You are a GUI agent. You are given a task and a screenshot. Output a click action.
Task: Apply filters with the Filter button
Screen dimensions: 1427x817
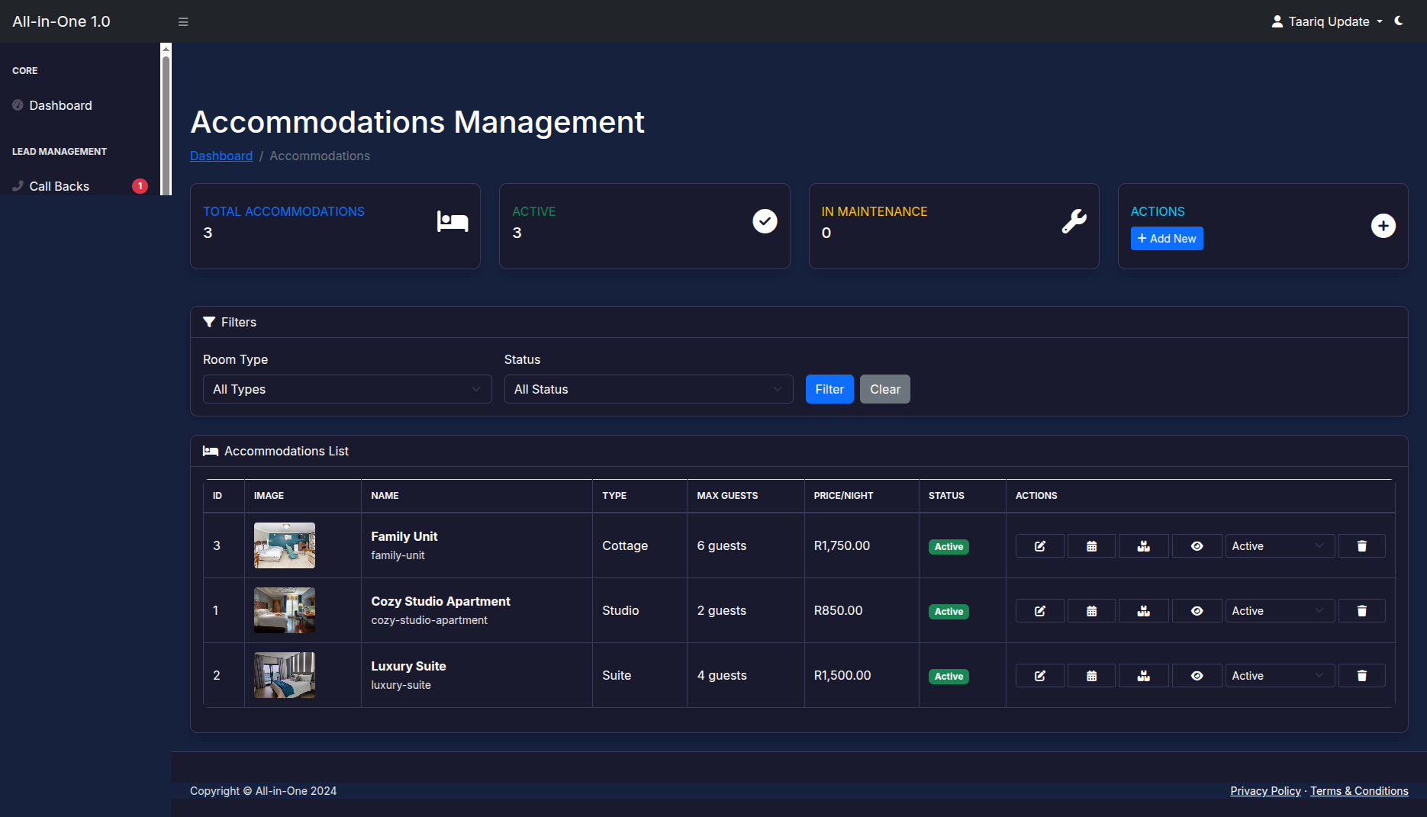tap(829, 389)
